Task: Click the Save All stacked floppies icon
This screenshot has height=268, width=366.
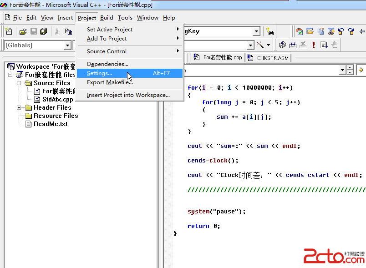Action: [x=44, y=31]
